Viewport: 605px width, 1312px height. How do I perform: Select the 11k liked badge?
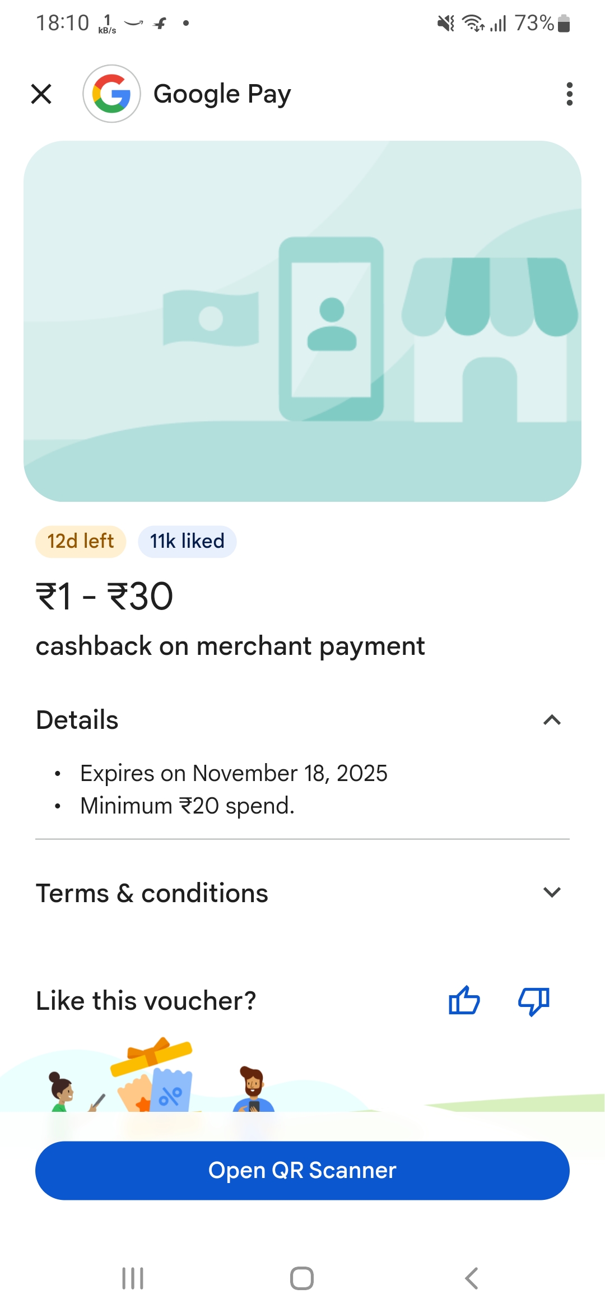pos(187,540)
